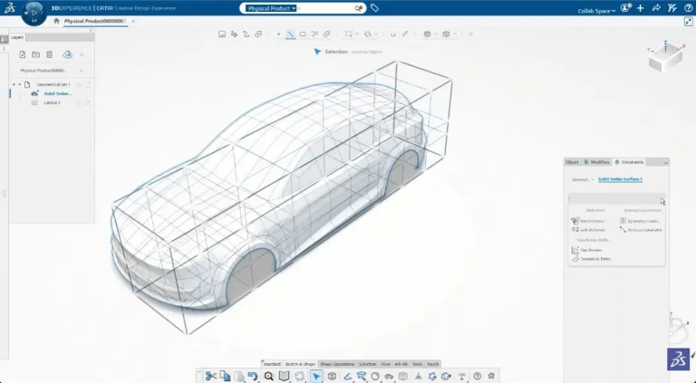Click the open book icon in the bottom toolbar

point(284,376)
